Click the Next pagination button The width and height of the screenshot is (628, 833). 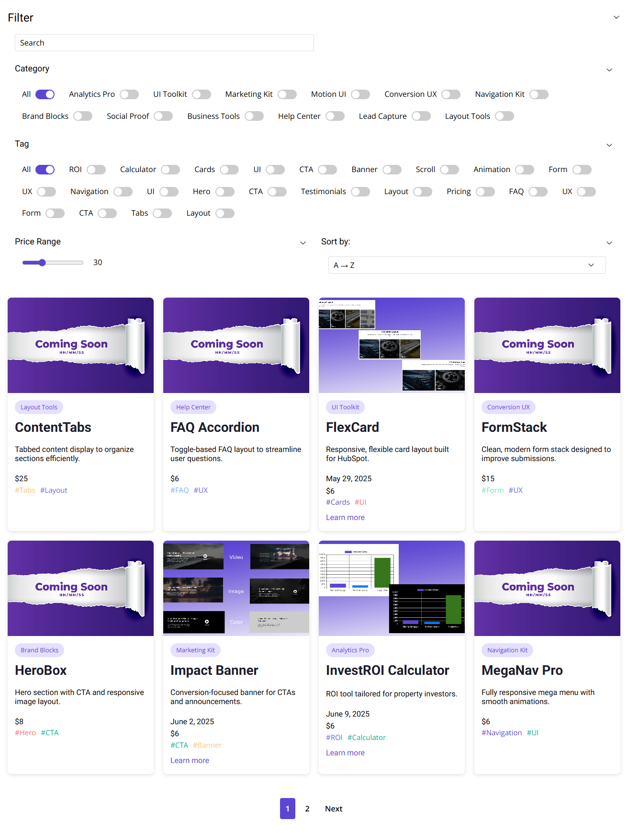334,809
